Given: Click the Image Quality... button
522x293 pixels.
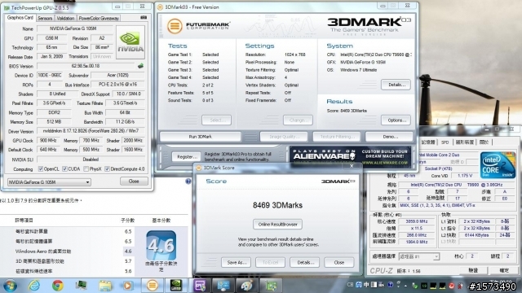Looking at the screenshot, I should [x=284, y=137].
